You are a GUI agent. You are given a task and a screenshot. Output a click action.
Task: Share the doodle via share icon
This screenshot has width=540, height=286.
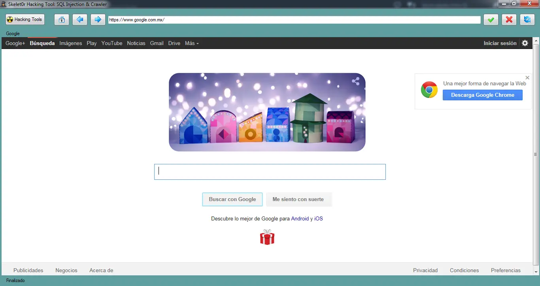point(355,82)
